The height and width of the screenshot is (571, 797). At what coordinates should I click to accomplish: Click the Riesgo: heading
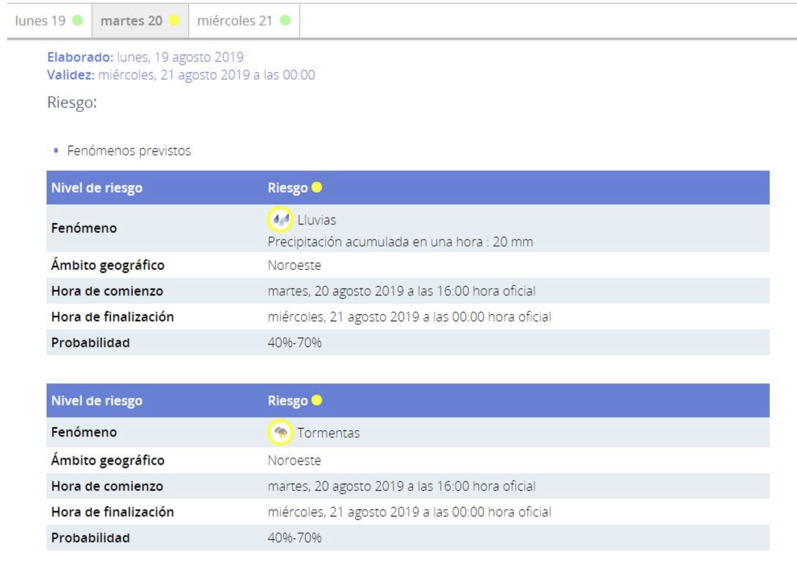click(72, 102)
